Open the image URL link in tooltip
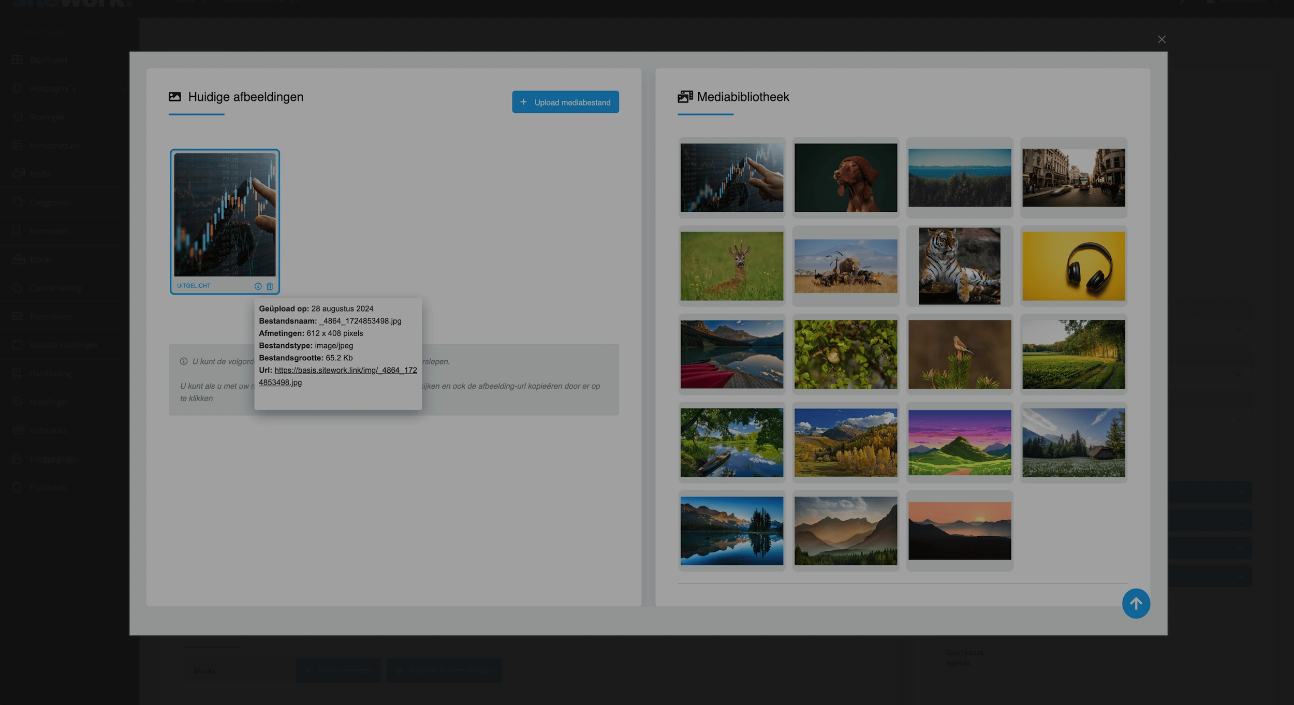 345,370
